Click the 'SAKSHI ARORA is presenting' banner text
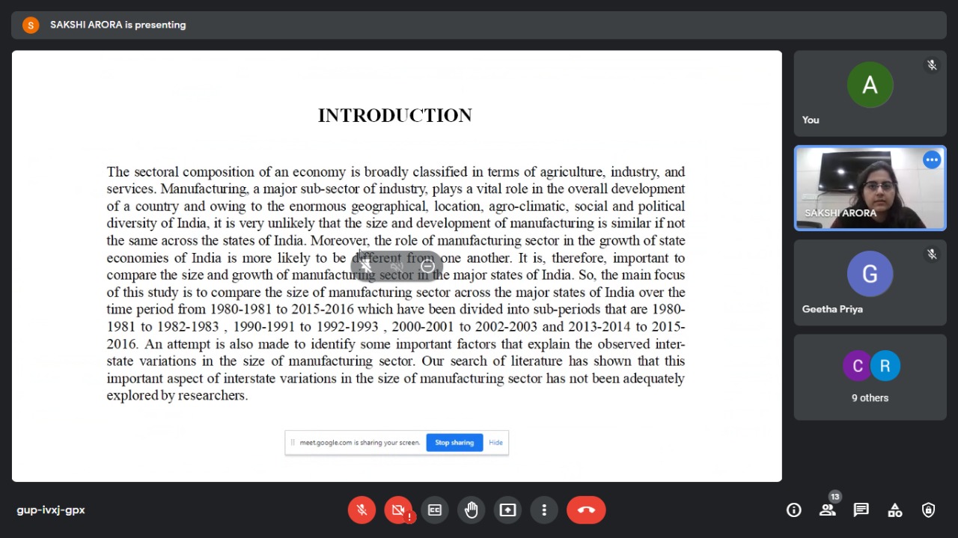958x538 pixels. 118,25
